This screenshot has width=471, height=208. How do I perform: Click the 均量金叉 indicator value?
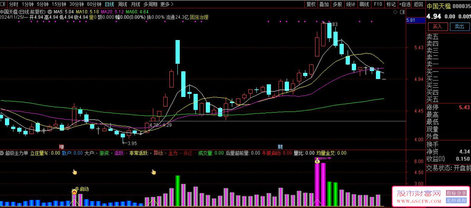[331, 153]
